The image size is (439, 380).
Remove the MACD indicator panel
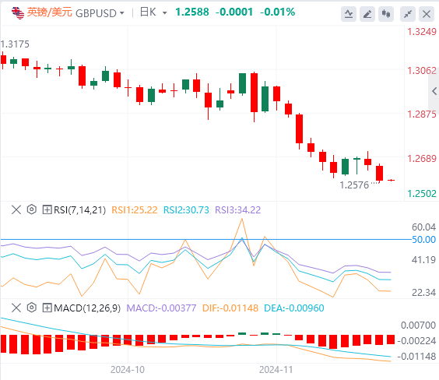(x=16, y=308)
